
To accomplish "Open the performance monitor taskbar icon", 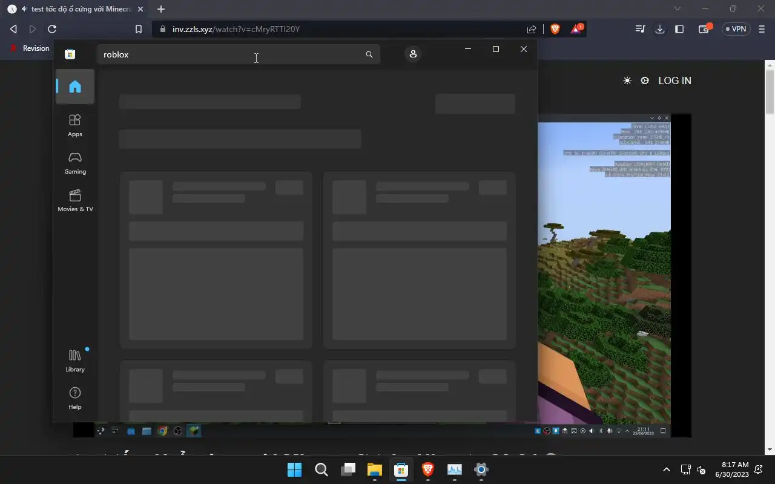I will click(x=455, y=469).
